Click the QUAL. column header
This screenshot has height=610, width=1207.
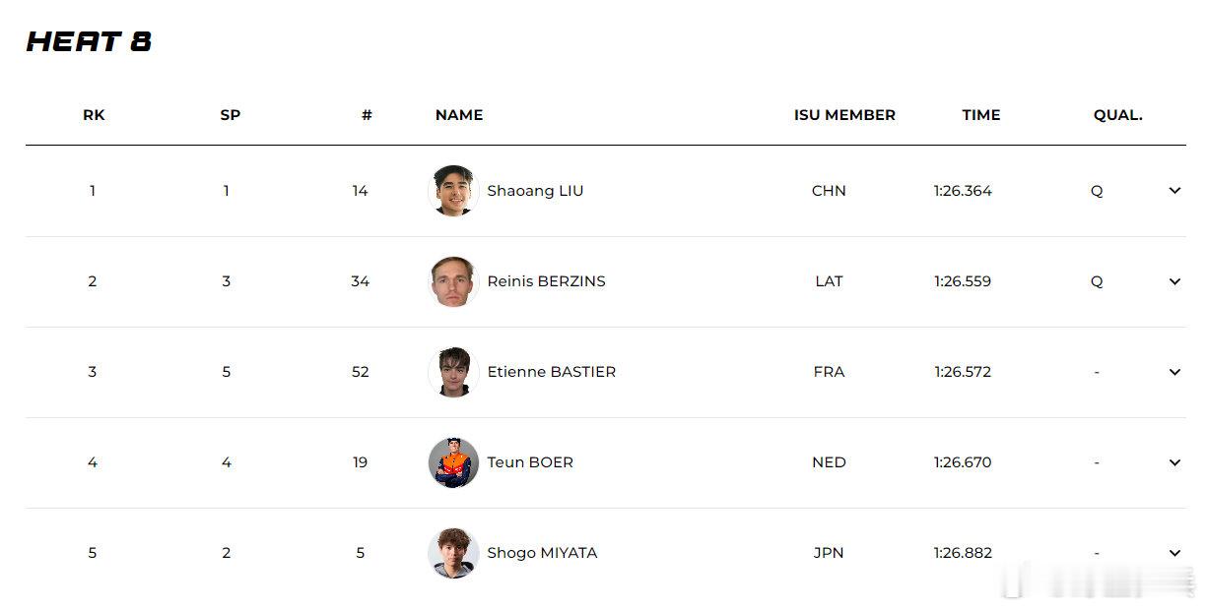[x=1117, y=115]
